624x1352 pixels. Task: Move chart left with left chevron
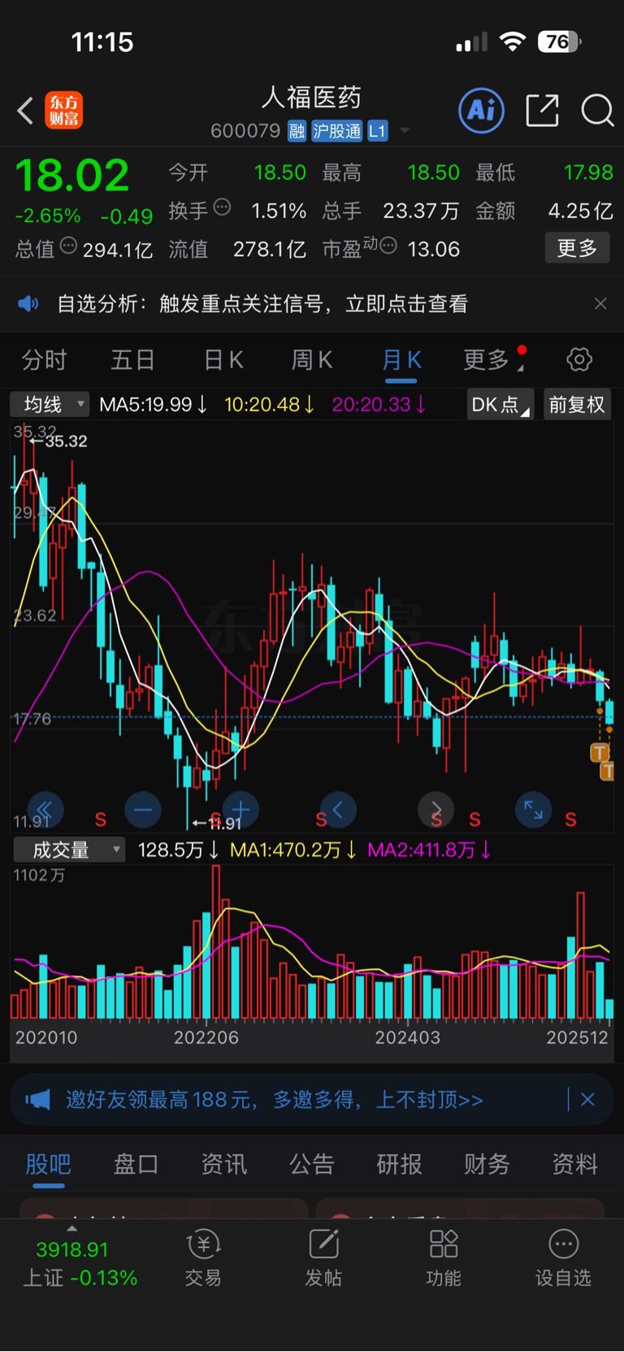[338, 810]
